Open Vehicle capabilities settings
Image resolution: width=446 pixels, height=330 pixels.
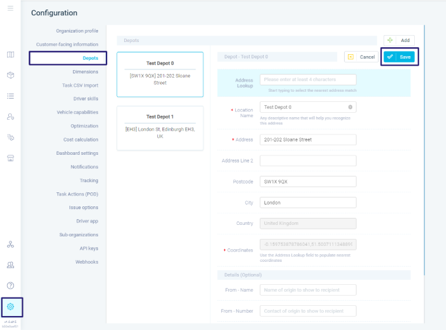tap(77, 112)
